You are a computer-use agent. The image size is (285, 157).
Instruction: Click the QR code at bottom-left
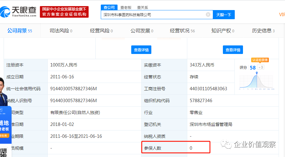(x=4, y=152)
